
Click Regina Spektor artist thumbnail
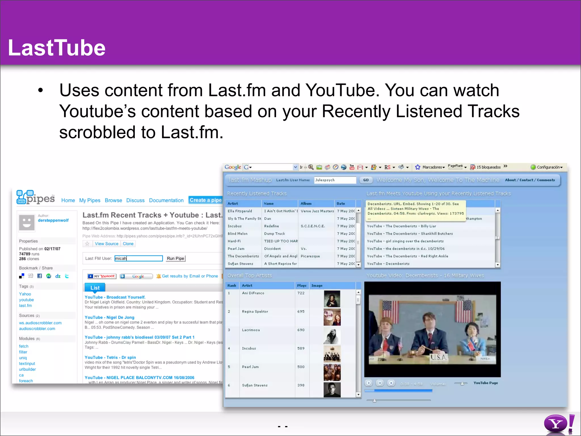pyautogui.click(x=332, y=317)
